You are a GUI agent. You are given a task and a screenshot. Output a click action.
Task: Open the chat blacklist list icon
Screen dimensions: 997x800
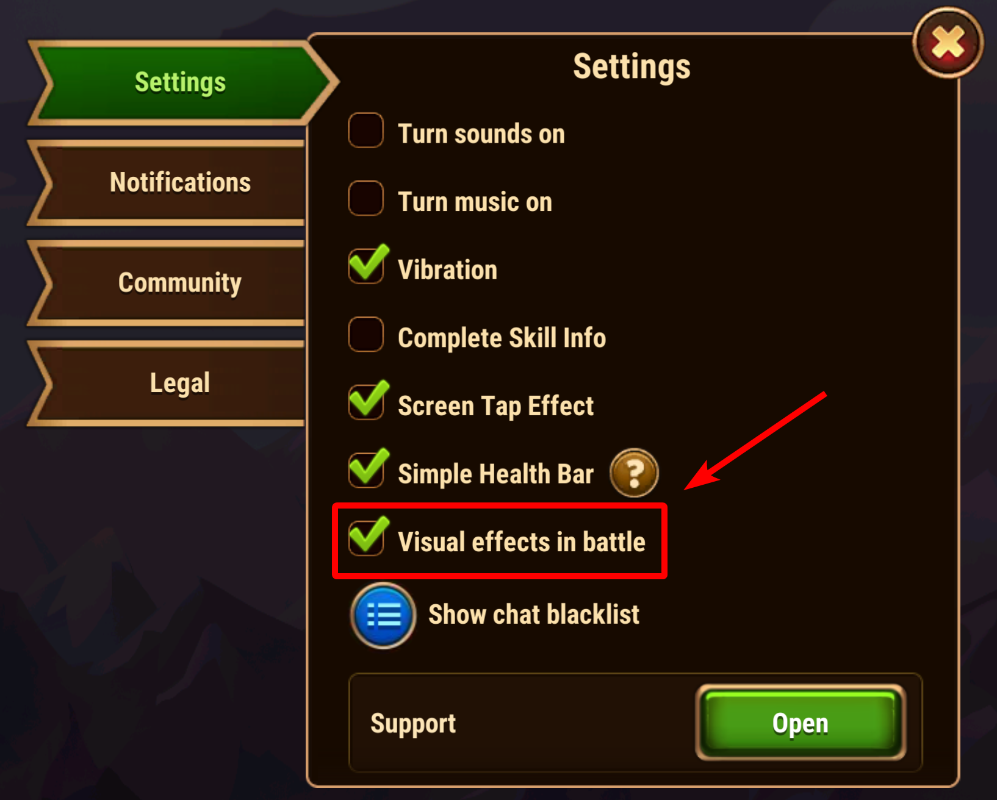383,615
